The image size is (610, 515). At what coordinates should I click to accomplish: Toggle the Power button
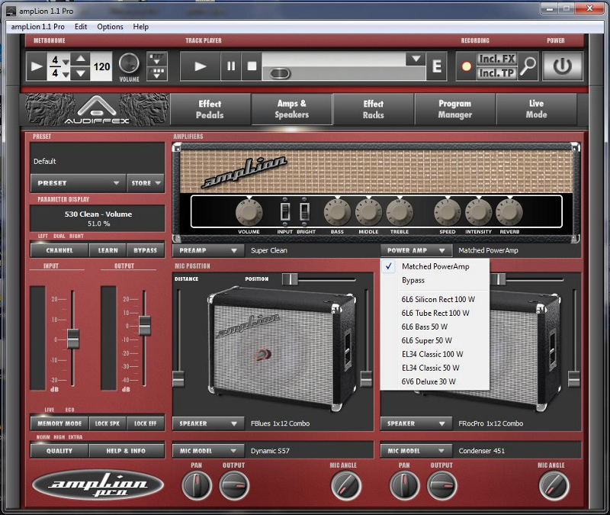[563, 66]
